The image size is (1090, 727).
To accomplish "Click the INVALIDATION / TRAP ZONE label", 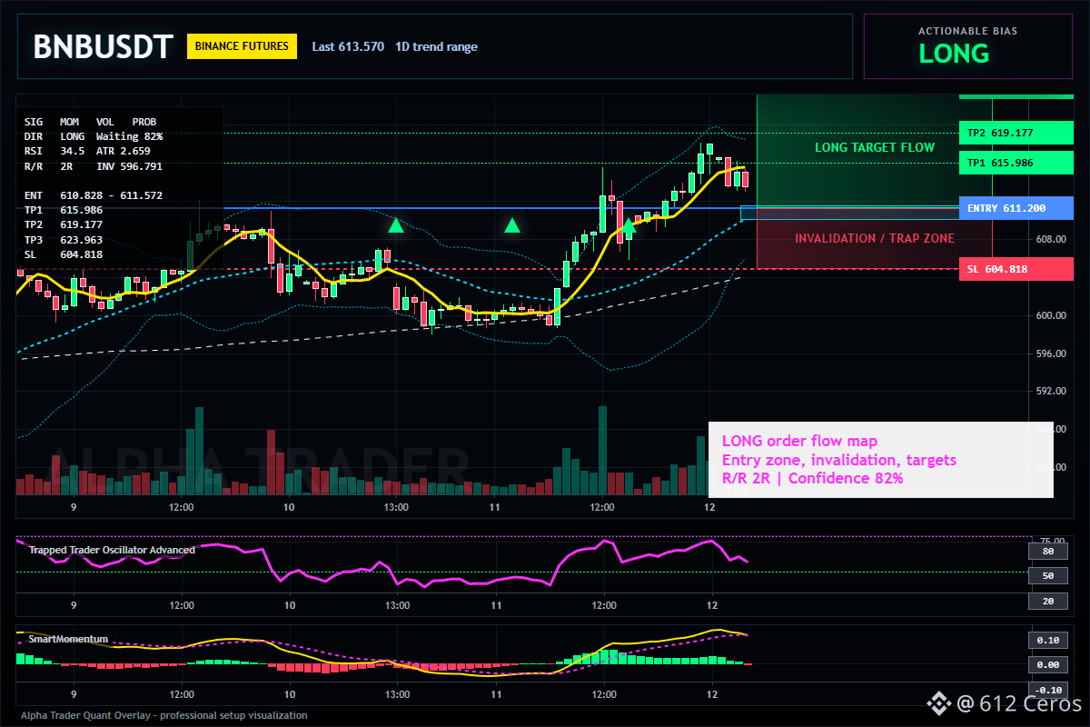I will tap(875, 239).
